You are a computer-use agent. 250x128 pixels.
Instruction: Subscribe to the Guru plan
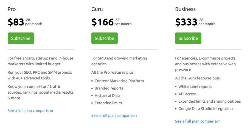105,38
